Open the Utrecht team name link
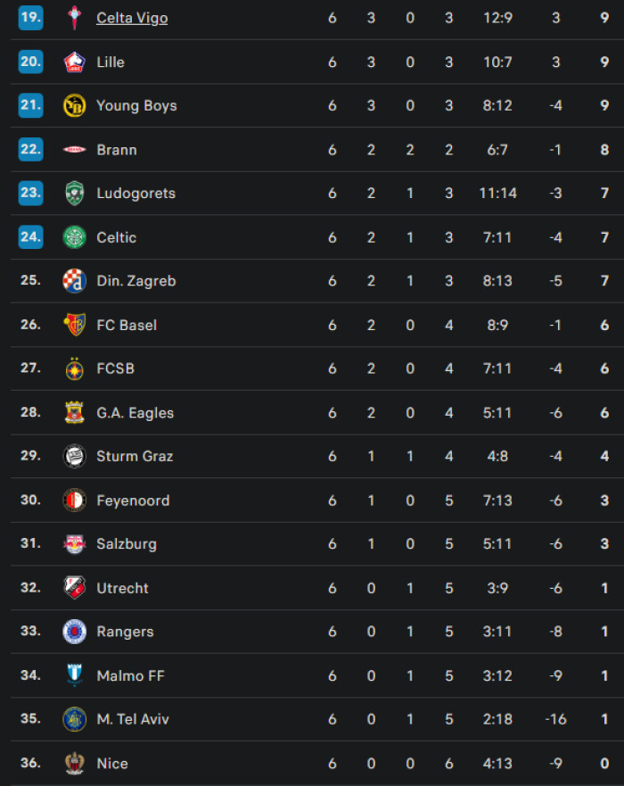 point(122,588)
